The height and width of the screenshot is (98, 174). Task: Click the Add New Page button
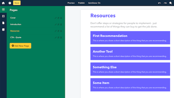(20, 46)
